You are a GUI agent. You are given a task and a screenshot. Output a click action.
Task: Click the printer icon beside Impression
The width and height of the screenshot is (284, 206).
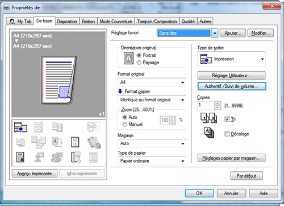206,59
